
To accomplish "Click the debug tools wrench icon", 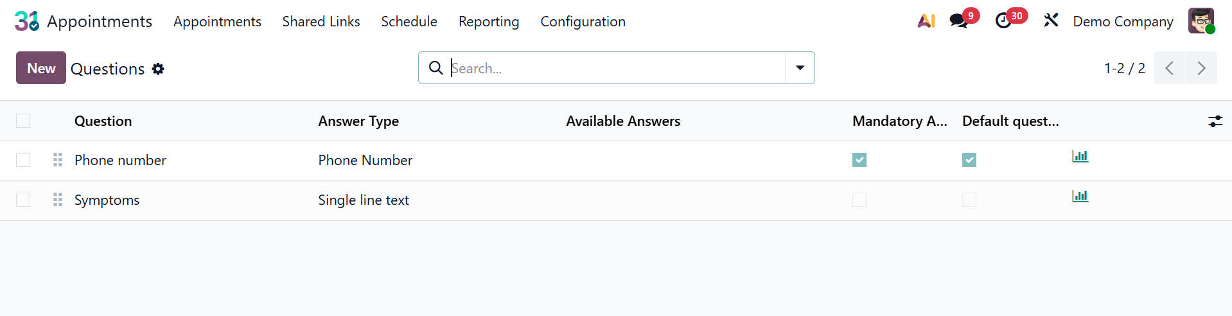I will 1051,21.
